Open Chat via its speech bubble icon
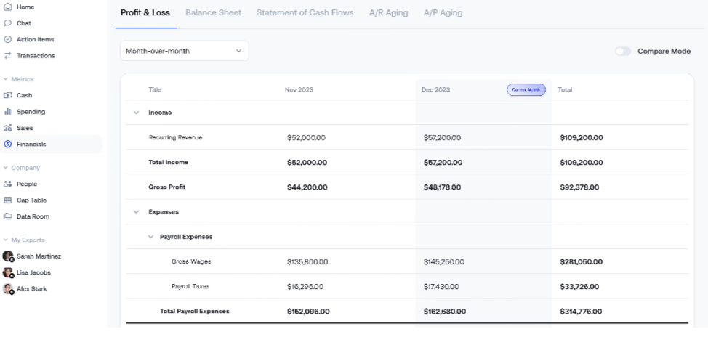 click(8, 23)
